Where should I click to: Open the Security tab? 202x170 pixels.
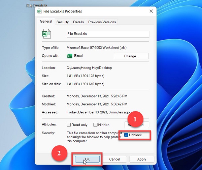[63, 22]
